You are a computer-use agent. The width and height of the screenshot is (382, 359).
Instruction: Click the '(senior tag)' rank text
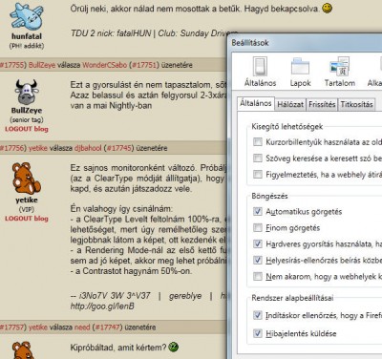tap(27, 119)
